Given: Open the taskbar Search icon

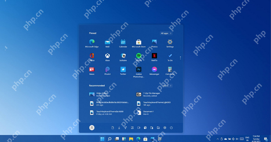Looking at the screenshot, I should 110,139.
